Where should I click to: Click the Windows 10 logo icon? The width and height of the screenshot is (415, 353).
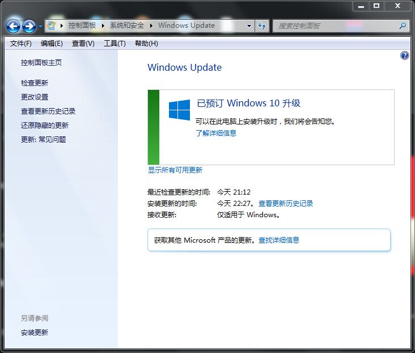(x=180, y=110)
